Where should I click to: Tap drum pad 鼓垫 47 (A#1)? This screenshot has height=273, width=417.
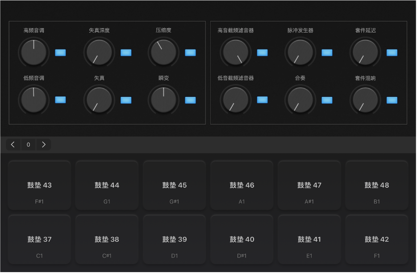click(309, 185)
